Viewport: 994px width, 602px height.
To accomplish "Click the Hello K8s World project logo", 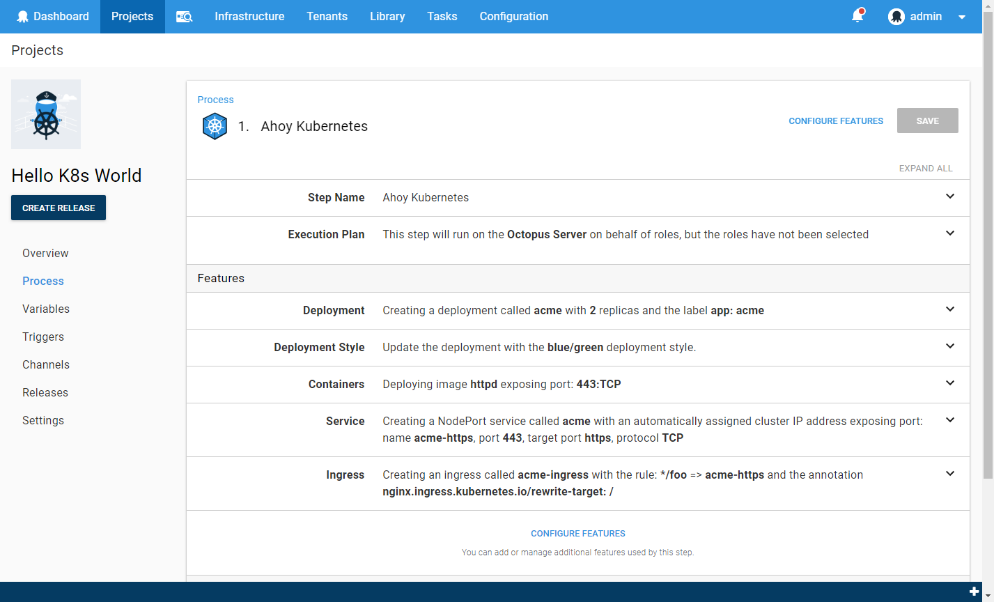I will (x=46, y=114).
